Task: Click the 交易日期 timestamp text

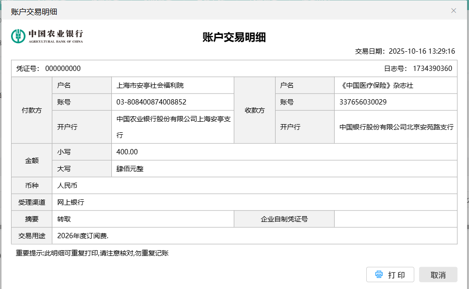Action: click(405, 51)
